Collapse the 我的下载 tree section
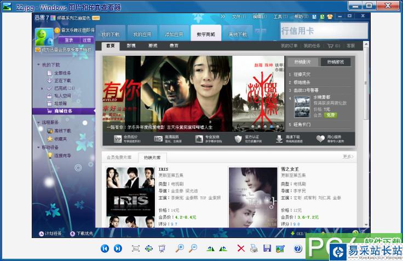 [x=38, y=65]
